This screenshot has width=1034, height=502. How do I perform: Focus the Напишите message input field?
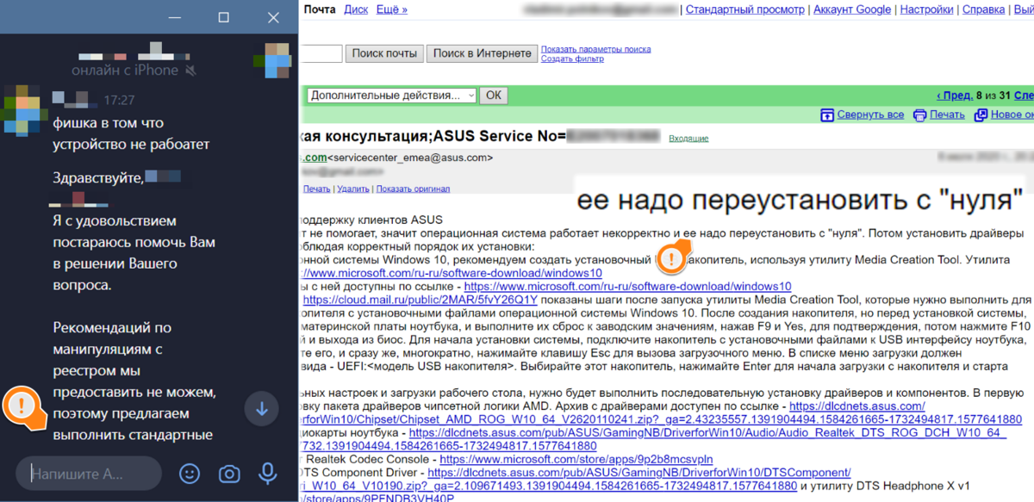(x=89, y=474)
